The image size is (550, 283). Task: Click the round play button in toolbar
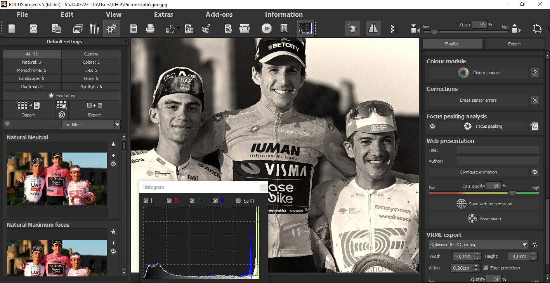266,28
